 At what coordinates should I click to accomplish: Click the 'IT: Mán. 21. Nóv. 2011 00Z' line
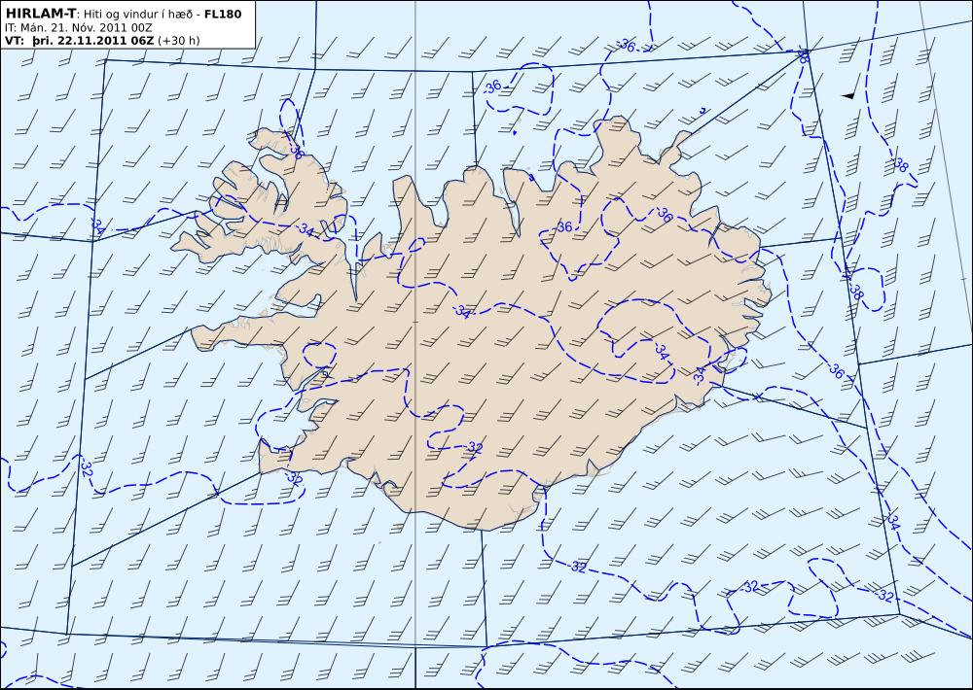point(78,27)
